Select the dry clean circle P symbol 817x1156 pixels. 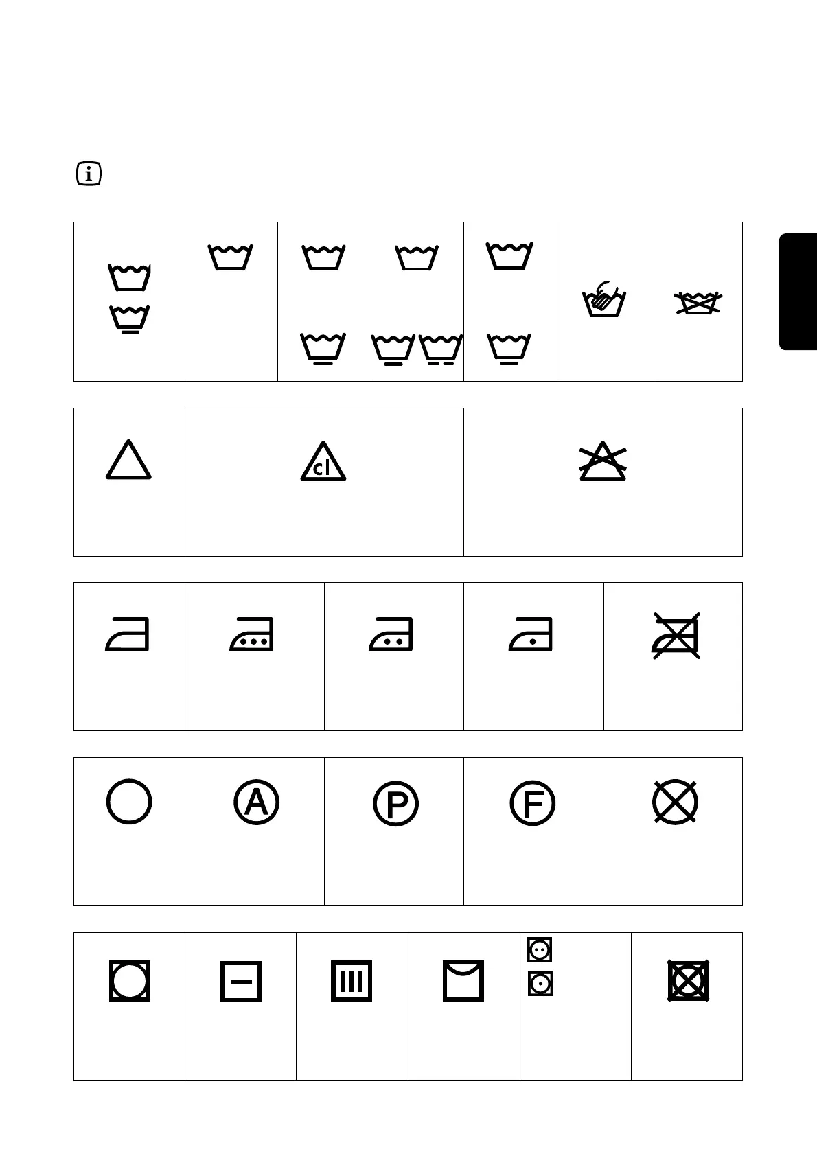(x=396, y=803)
